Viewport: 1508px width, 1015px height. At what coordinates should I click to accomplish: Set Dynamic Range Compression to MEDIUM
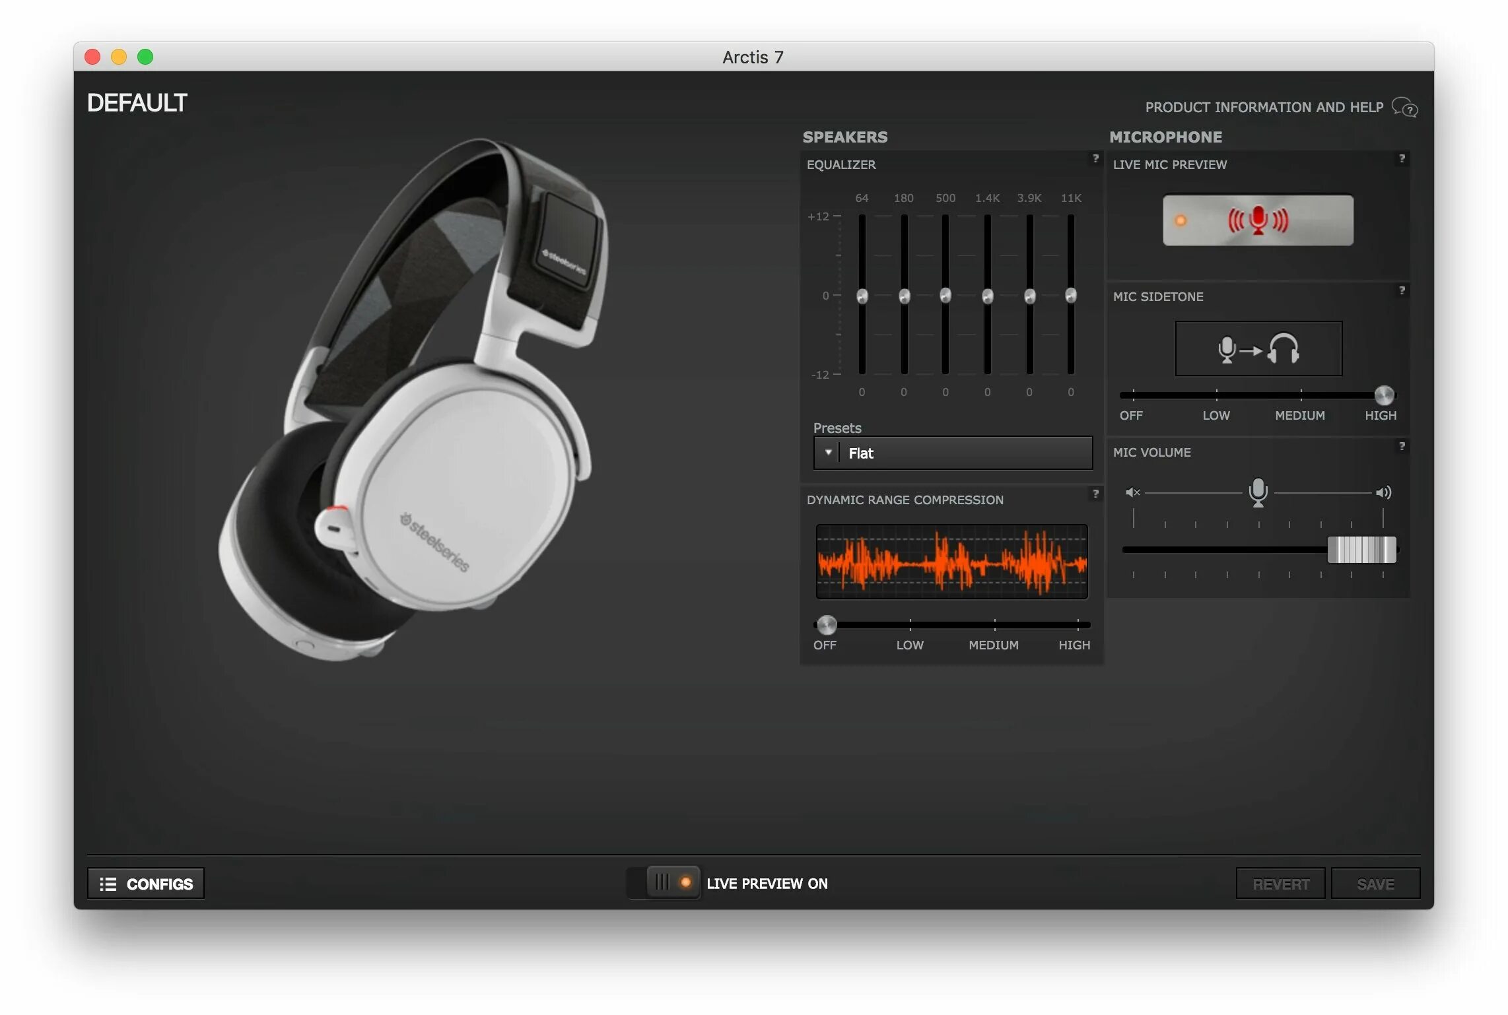coord(994,624)
